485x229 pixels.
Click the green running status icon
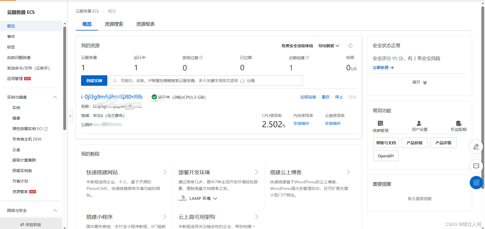tap(154, 97)
